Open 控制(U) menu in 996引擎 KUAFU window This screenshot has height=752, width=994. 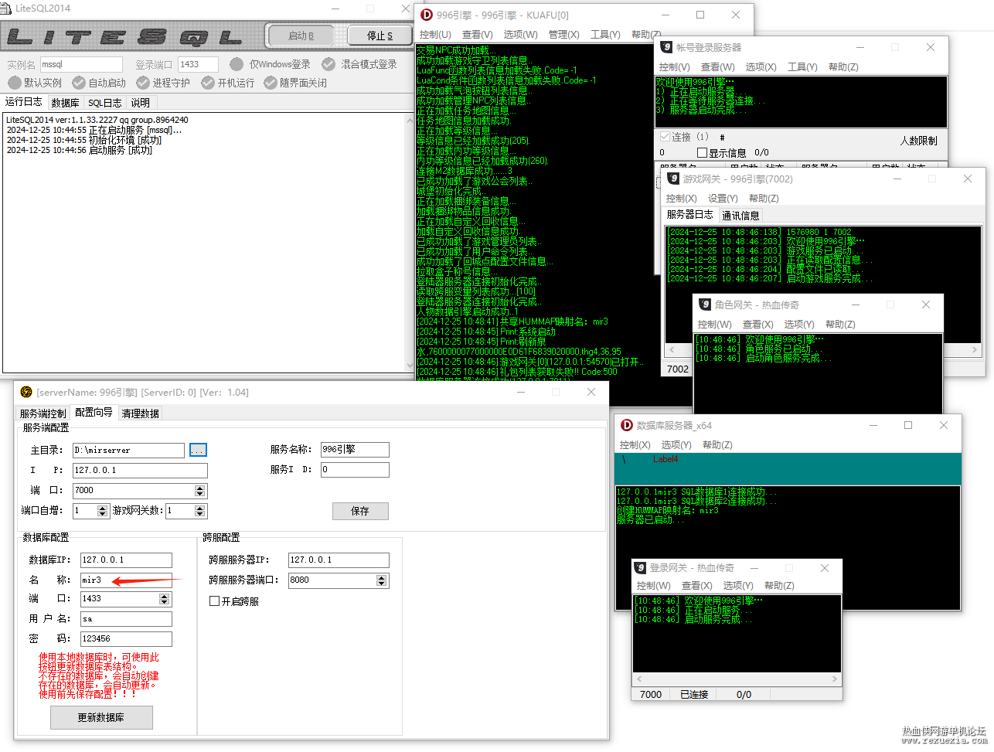(x=435, y=35)
